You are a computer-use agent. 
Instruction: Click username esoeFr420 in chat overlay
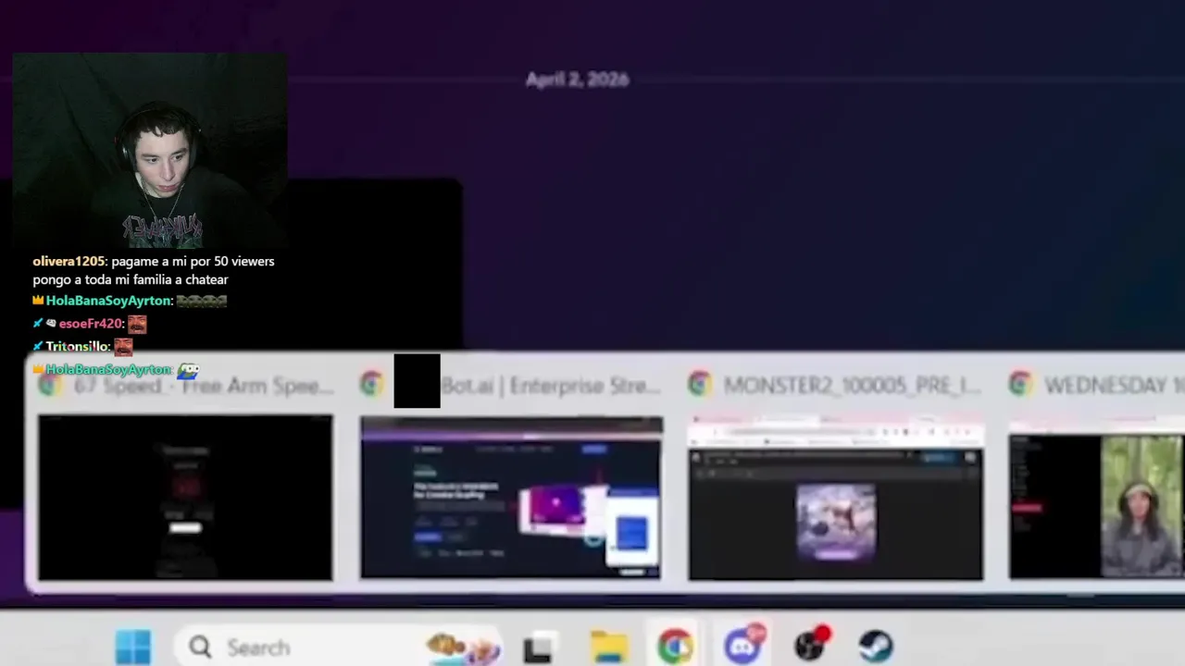click(x=91, y=324)
